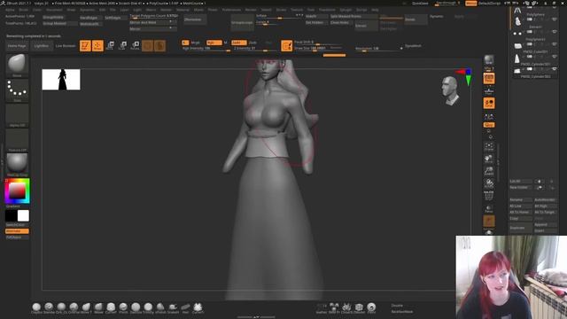Click the Rename subtool button
567x319 pixels.
(x=520, y=199)
